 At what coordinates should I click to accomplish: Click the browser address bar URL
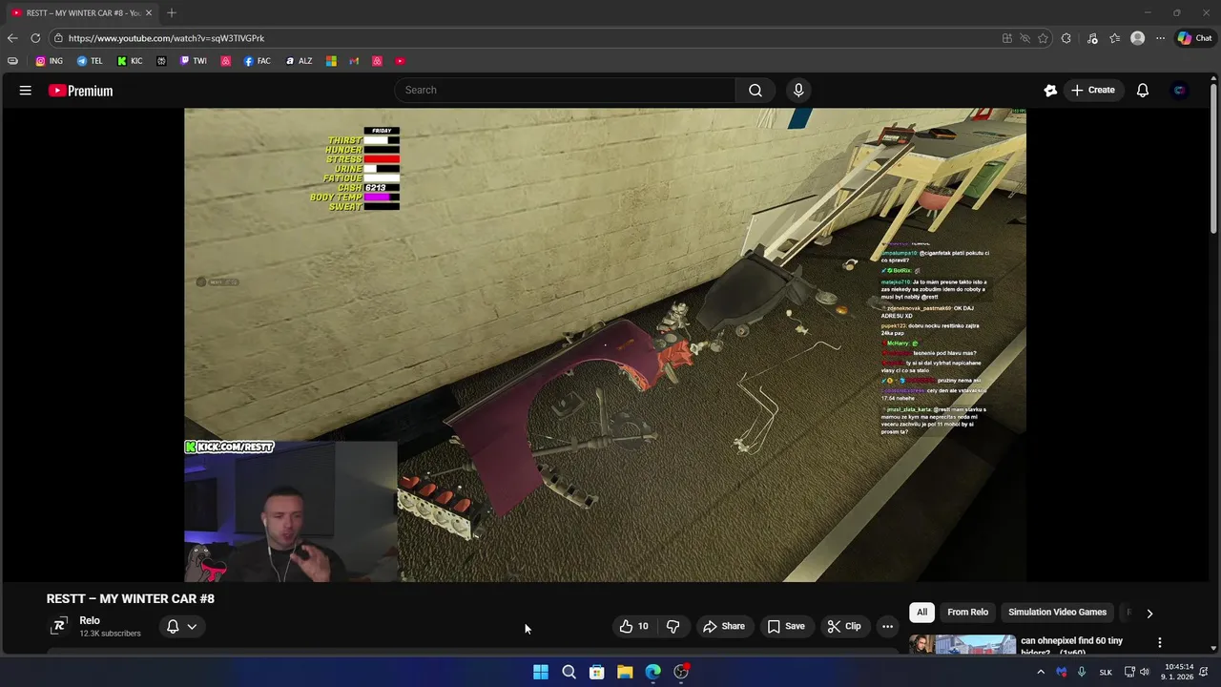(166, 38)
